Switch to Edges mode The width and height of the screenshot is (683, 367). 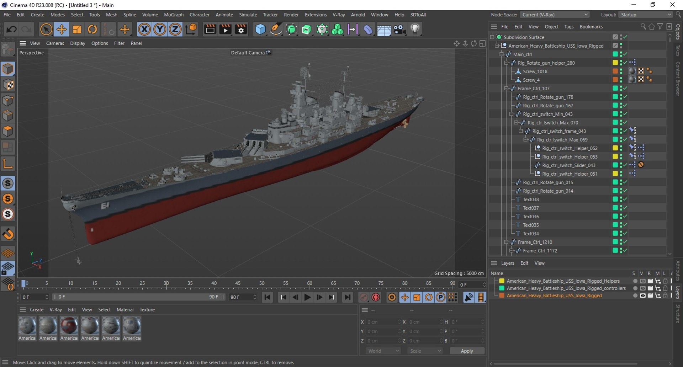[x=8, y=116]
